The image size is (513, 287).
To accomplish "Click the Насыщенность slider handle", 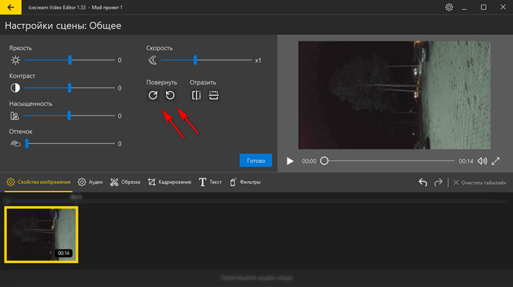I will [x=69, y=116].
